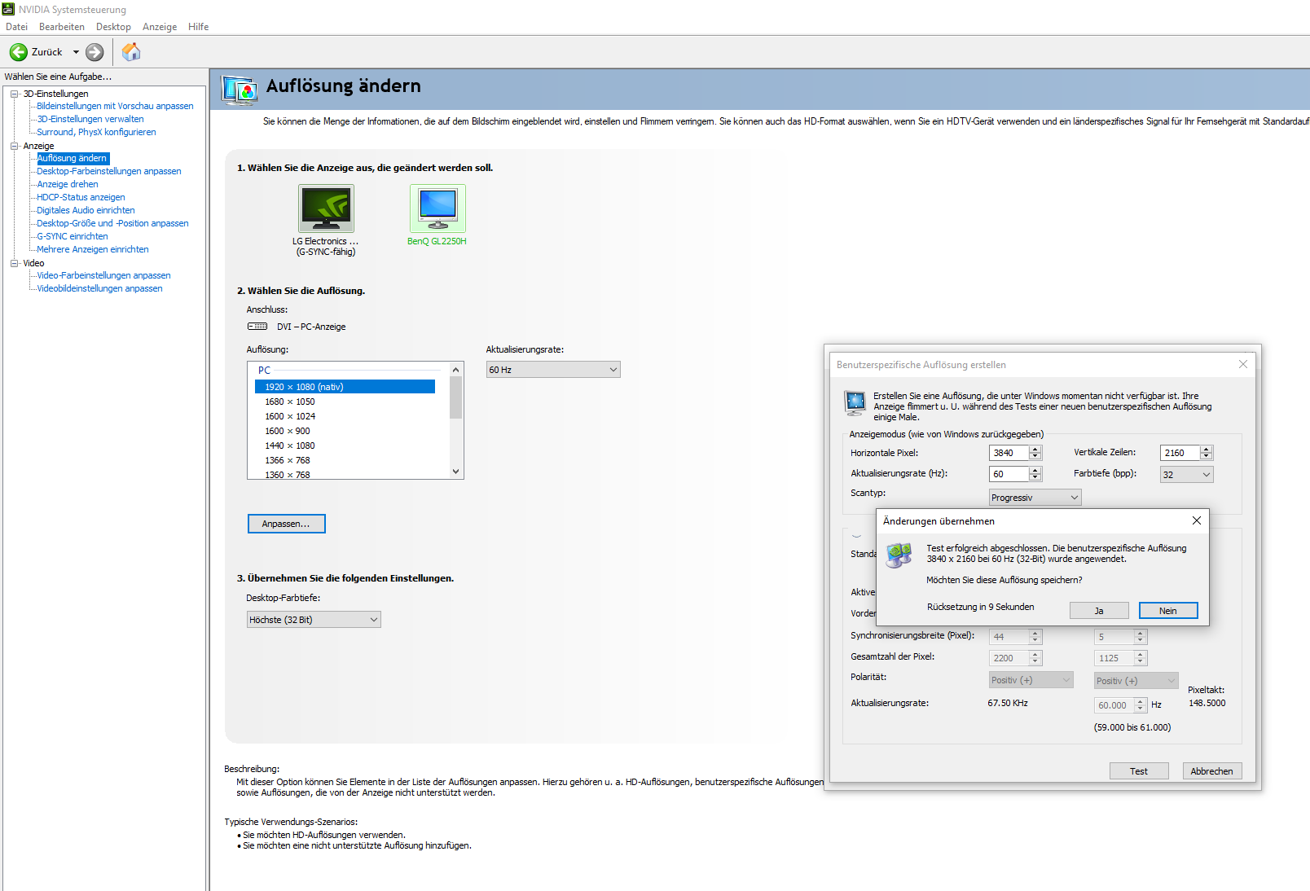Open the Hilfe menu

pos(198,27)
